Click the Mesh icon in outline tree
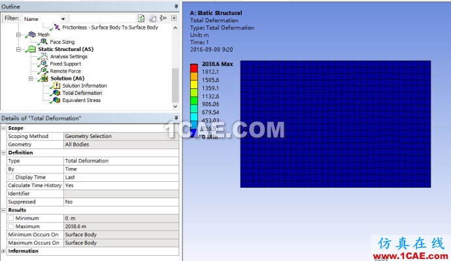Viewport: 451px width, 261px height. click(33, 35)
